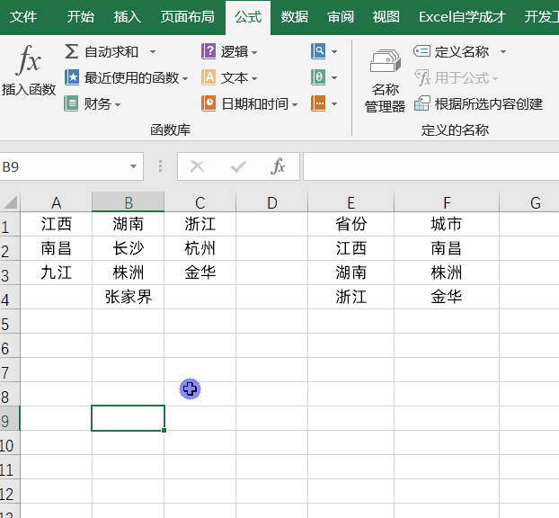The width and height of the screenshot is (559, 518).
Task: Open Lookup and Reference functions icon
Action: (318, 51)
